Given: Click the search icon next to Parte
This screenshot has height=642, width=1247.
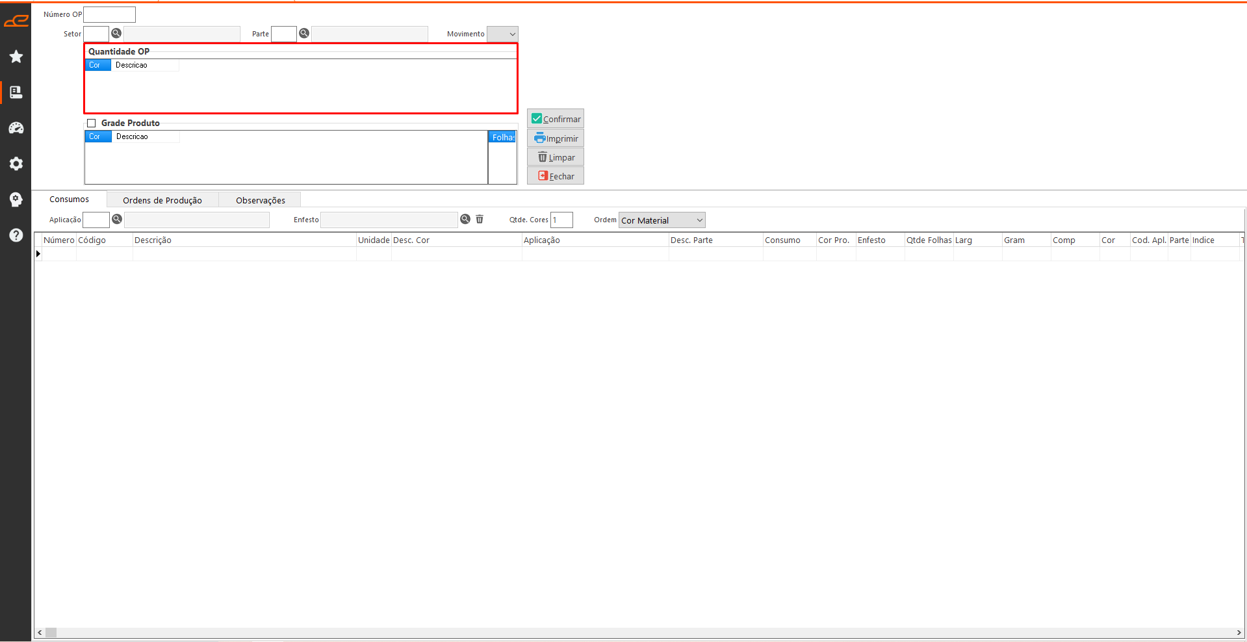Looking at the screenshot, I should (x=304, y=34).
